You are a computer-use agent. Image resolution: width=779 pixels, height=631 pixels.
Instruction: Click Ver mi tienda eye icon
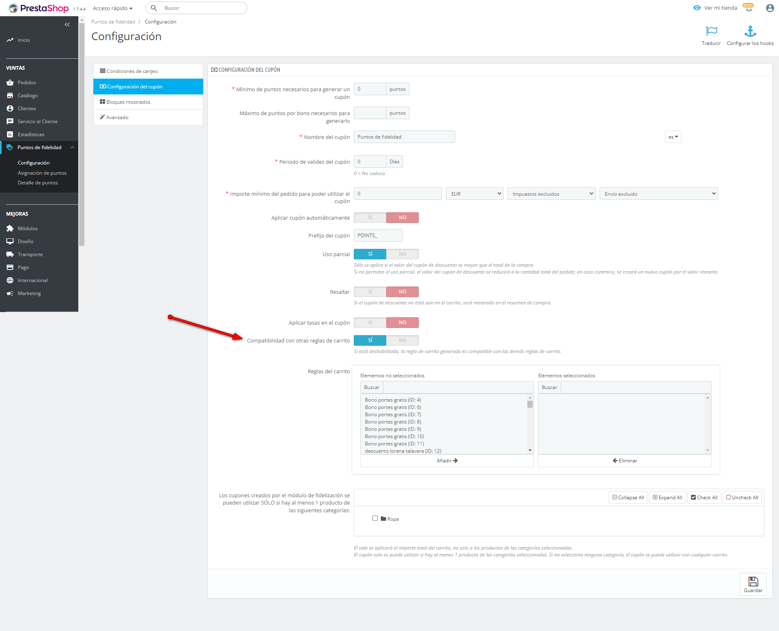coord(697,8)
